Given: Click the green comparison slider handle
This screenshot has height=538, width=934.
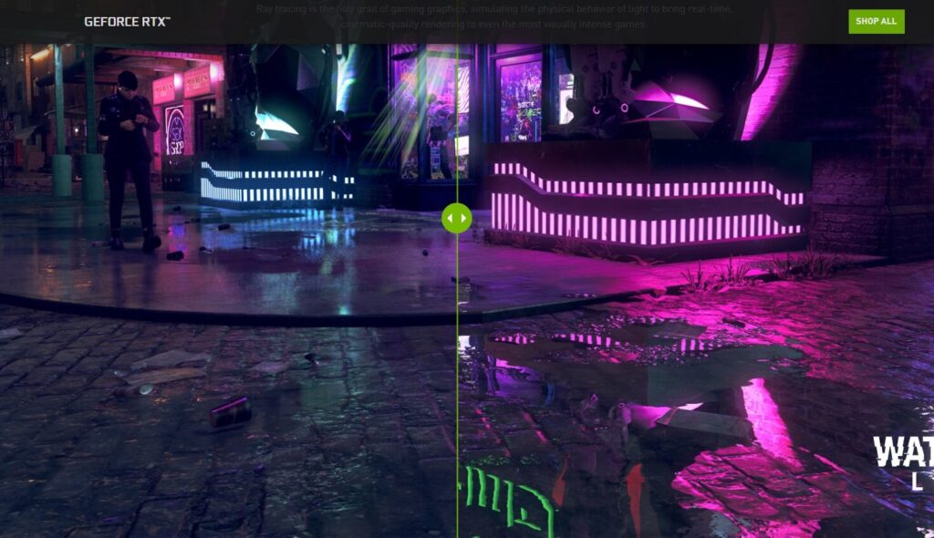Looking at the screenshot, I should 457,218.
